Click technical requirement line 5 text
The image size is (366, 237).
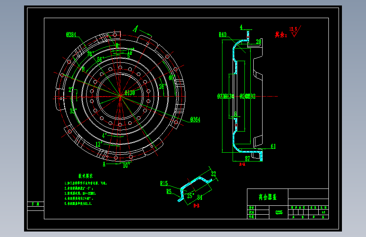point(78,204)
